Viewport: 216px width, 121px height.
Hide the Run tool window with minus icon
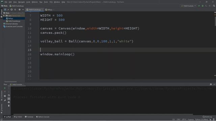point(214,84)
